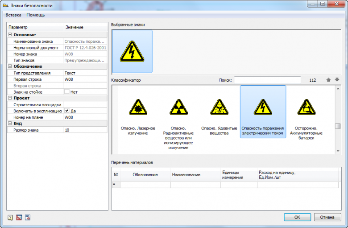348x228 pixels.
Task: Click the Обозначение column header in materials
Action: pos(145,175)
